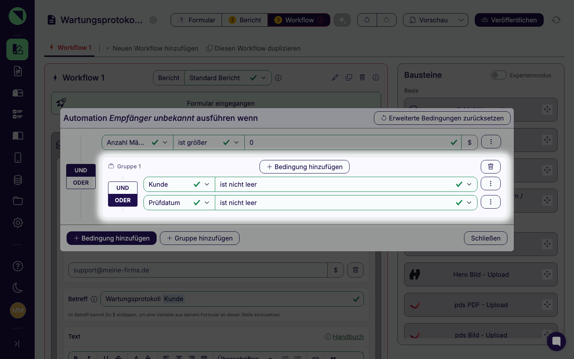Click the form settings gear beside title
The image size is (574, 359).
(x=153, y=20)
